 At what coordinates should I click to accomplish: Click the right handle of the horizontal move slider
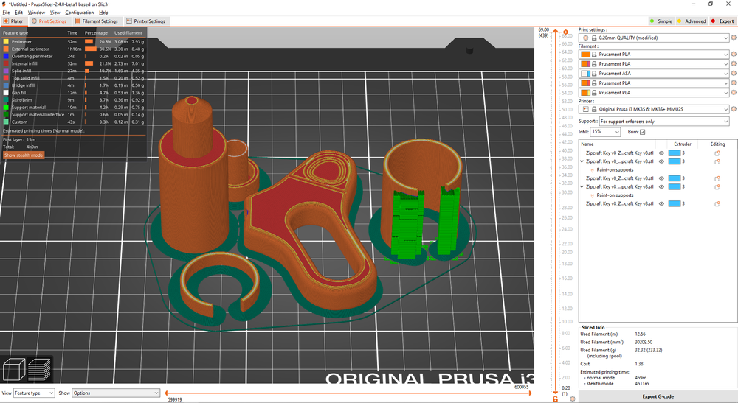pos(530,393)
